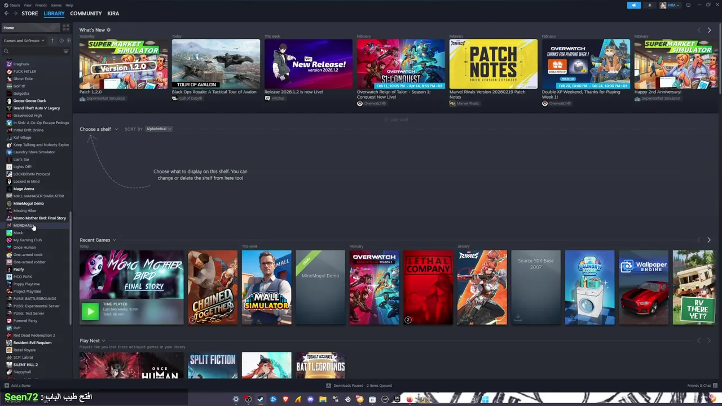Select Grand Theft Auto V Legacy
This screenshot has width=722, height=406.
pos(36,108)
